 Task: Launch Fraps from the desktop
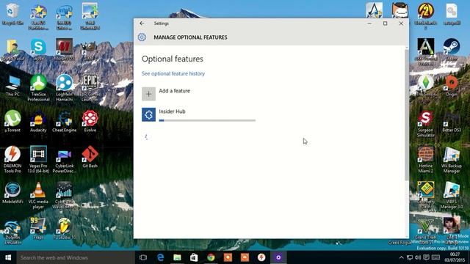38,228
